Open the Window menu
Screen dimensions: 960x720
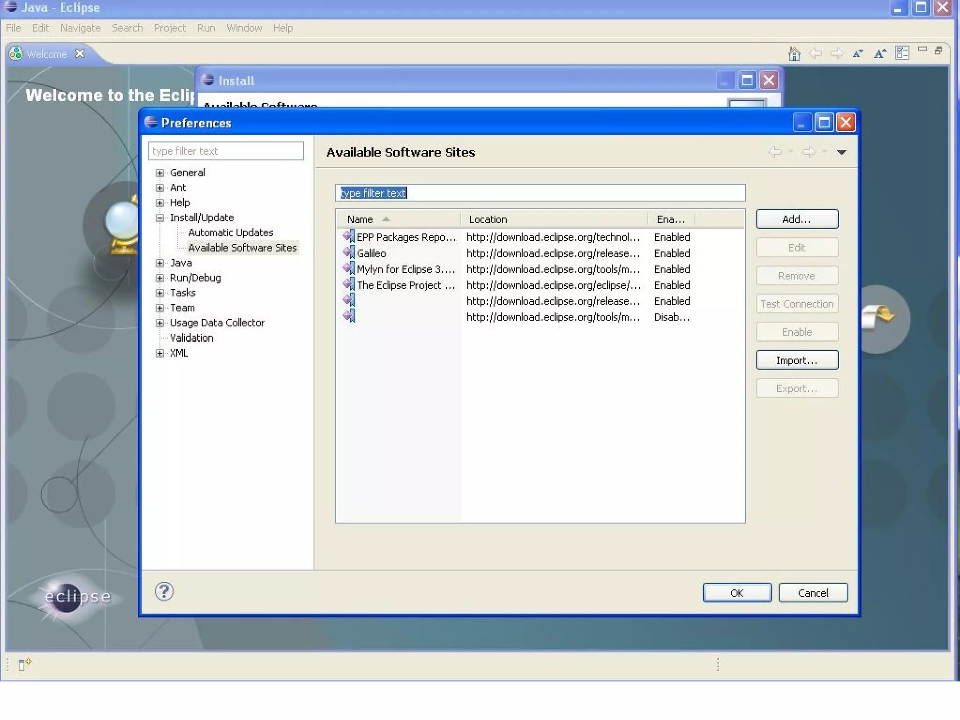click(244, 28)
